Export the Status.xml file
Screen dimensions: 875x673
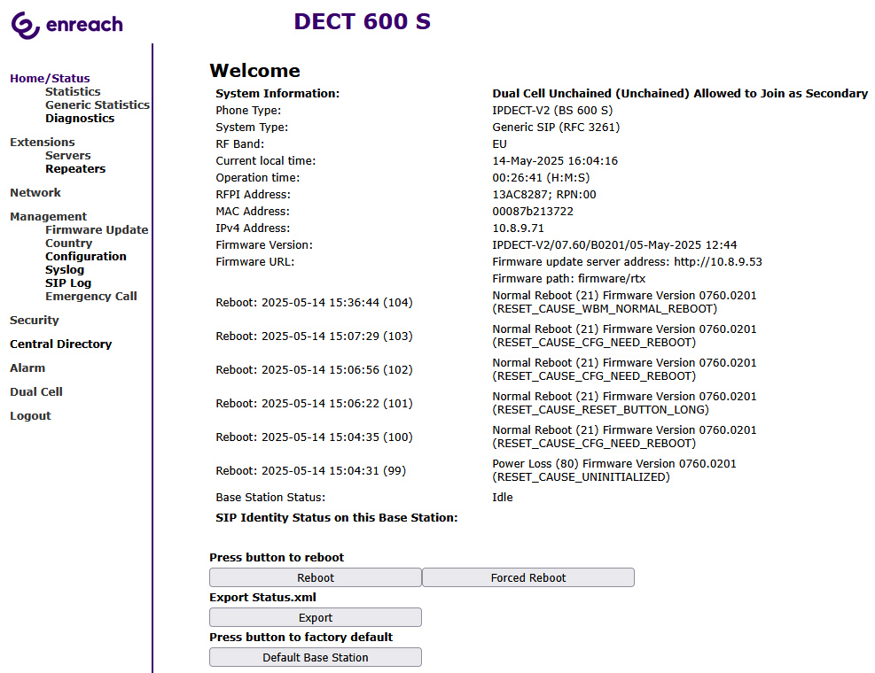pos(316,618)
